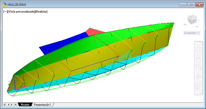This screenshot has width=206, height=109.
Task: Click the HULL3D.DWG drawing file icon
Action: pos(5,5)
